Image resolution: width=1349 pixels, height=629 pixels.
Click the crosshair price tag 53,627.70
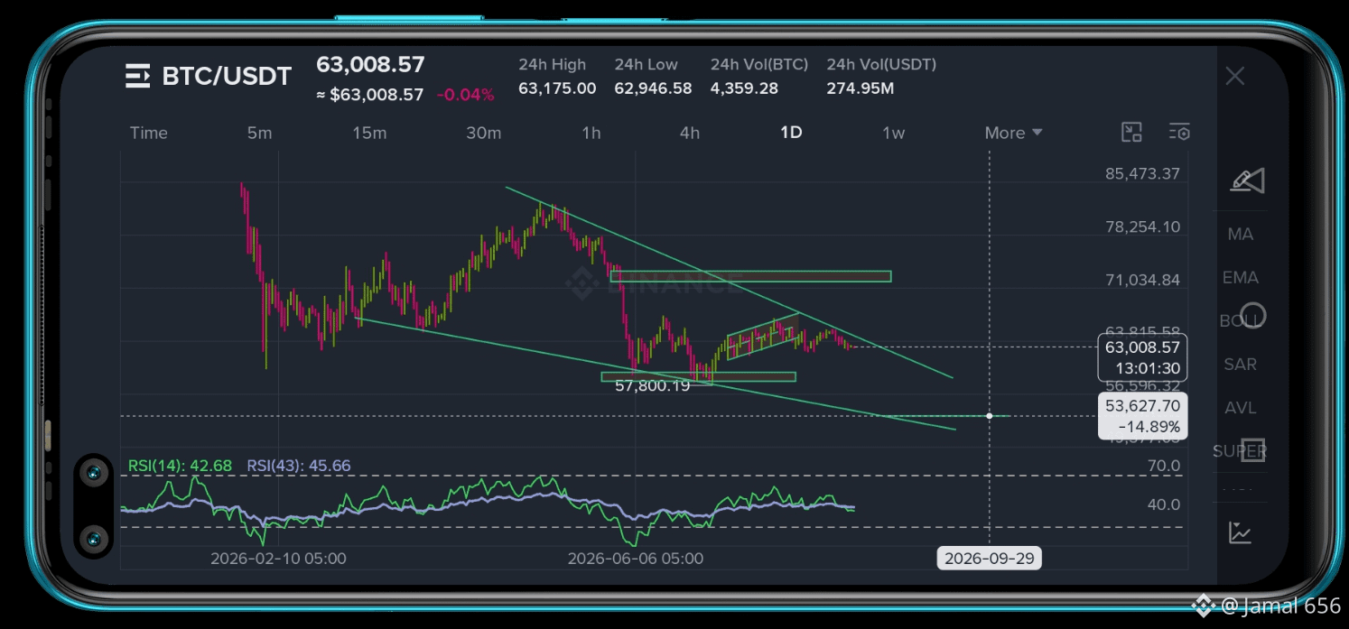(1142, 416)
